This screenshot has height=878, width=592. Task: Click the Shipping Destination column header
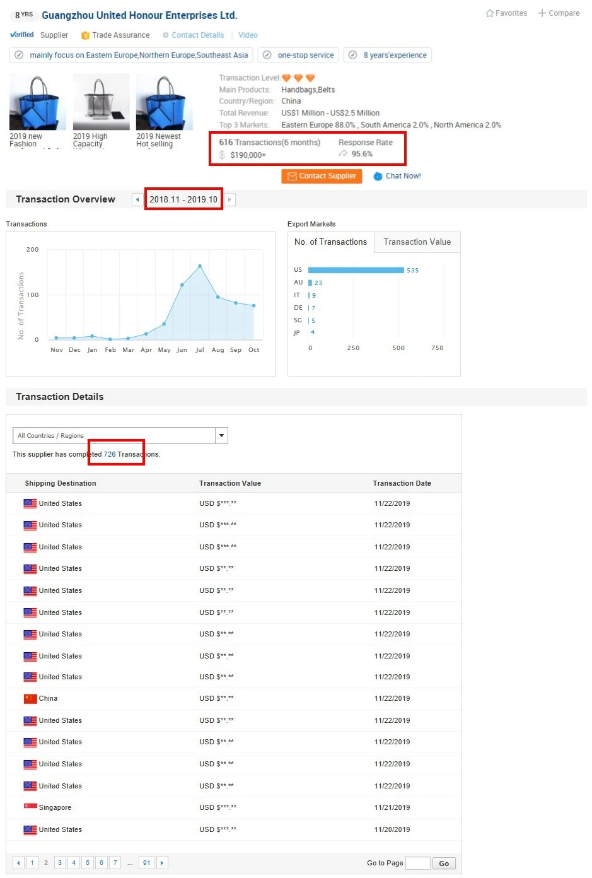61,484
